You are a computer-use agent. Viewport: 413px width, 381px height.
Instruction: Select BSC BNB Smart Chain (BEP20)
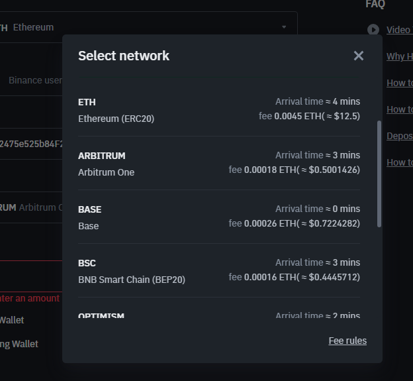pyautogui.click(x=219, y=271)
